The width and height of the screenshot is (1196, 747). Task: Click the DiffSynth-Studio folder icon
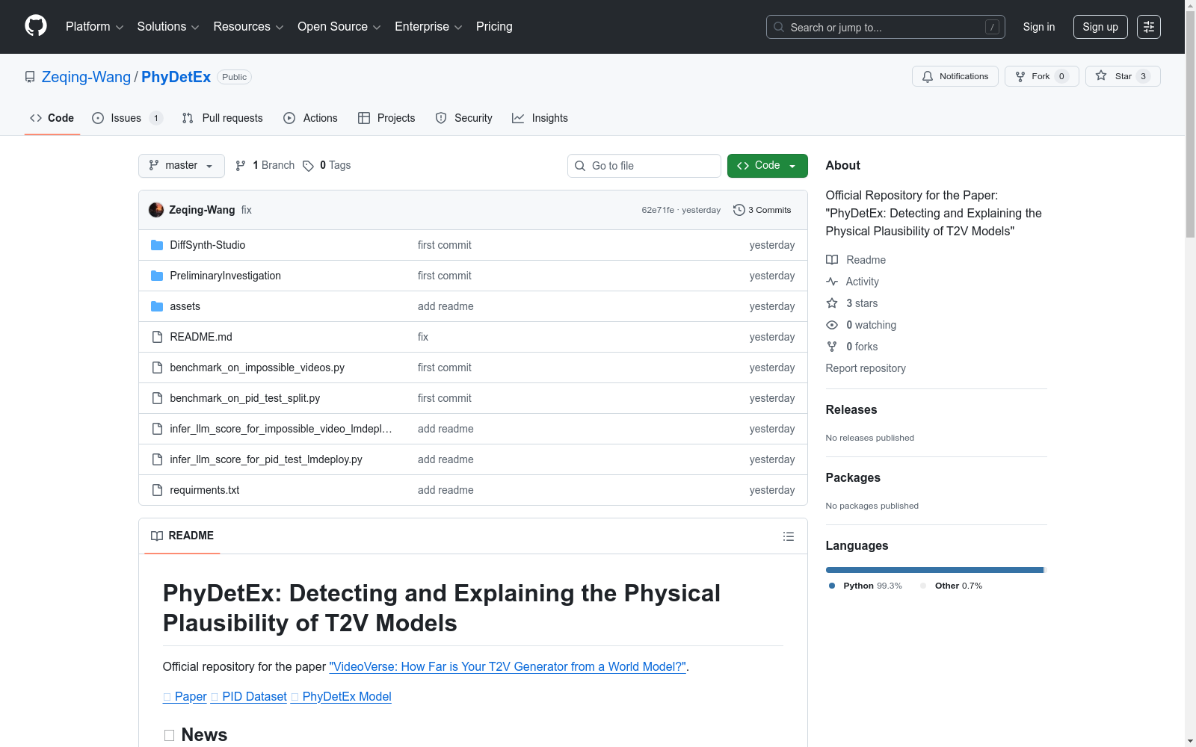tap(157, 245)
